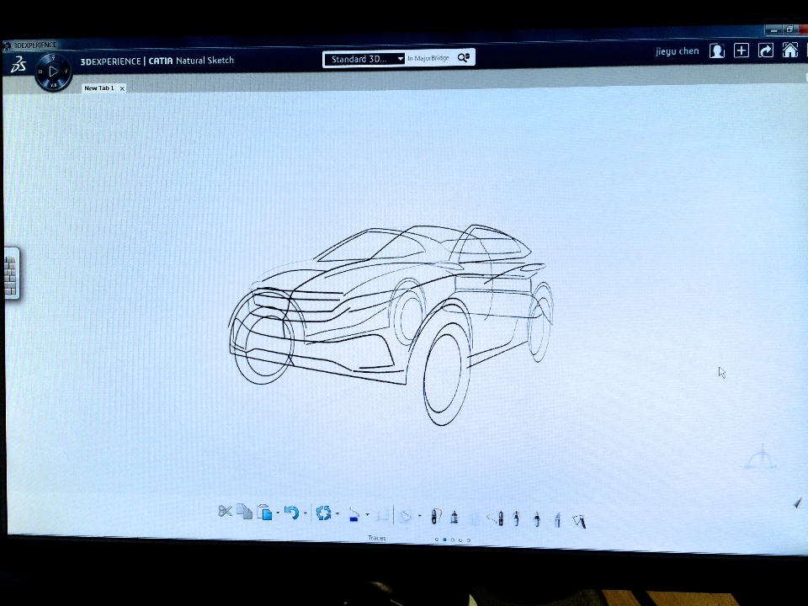Click the Dassault Systèmes 3DS logo
Viewport: 808px width, 606px height.
[19, 65]
